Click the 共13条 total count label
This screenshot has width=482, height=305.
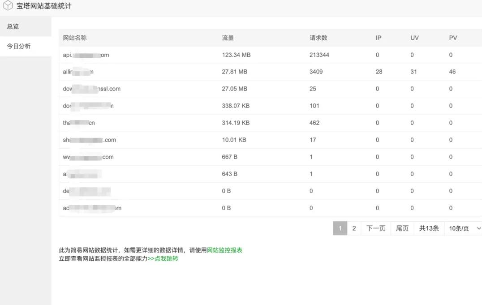coord(429,228)
